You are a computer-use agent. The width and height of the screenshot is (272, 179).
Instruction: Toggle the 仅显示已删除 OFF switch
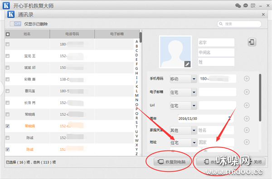(15, 24)
